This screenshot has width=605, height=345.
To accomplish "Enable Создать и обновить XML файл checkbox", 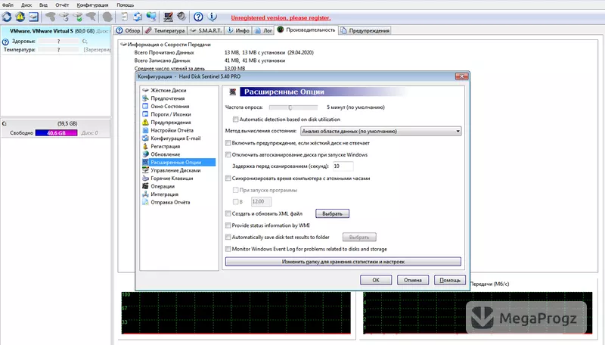I will (228, 213).
